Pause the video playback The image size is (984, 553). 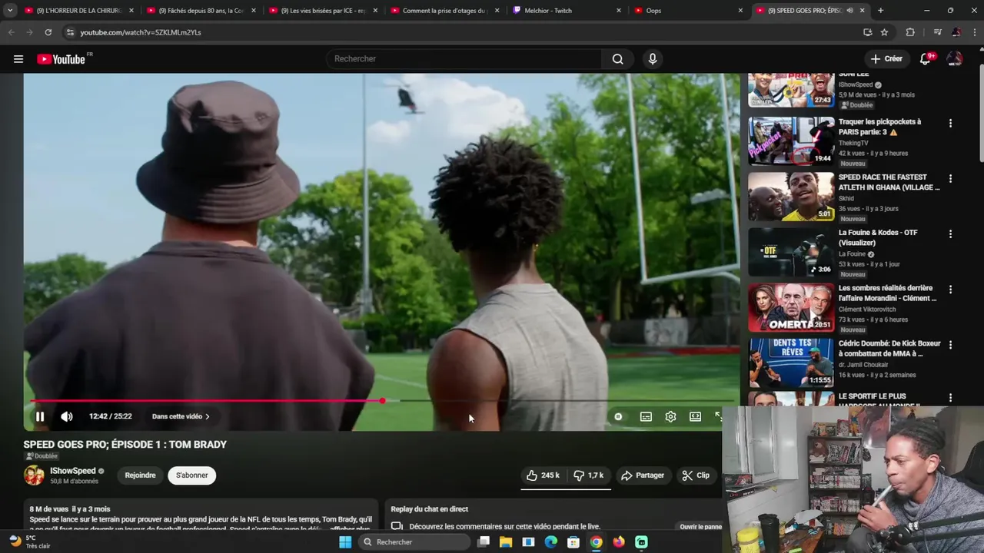click(40, 416)
